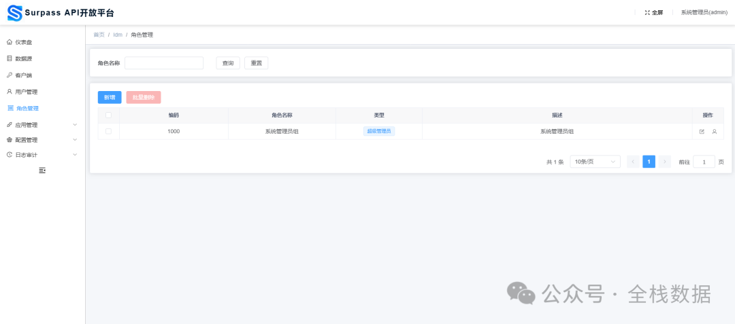Click the 重置 reset button
Screen dimensions: 735x324
(x=256, y=63)
